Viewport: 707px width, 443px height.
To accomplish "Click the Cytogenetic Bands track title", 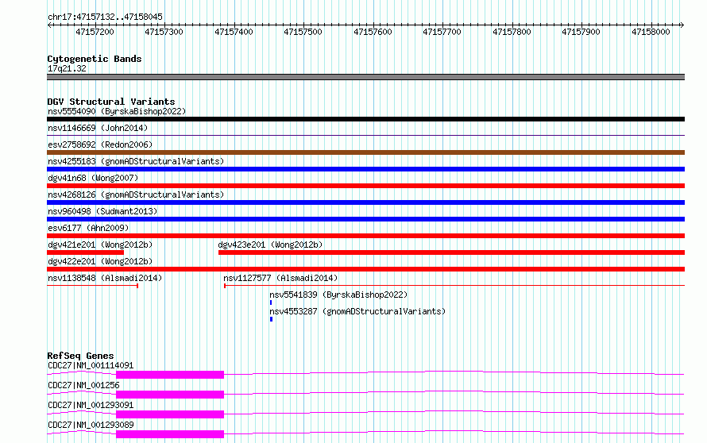I will 95,59.
